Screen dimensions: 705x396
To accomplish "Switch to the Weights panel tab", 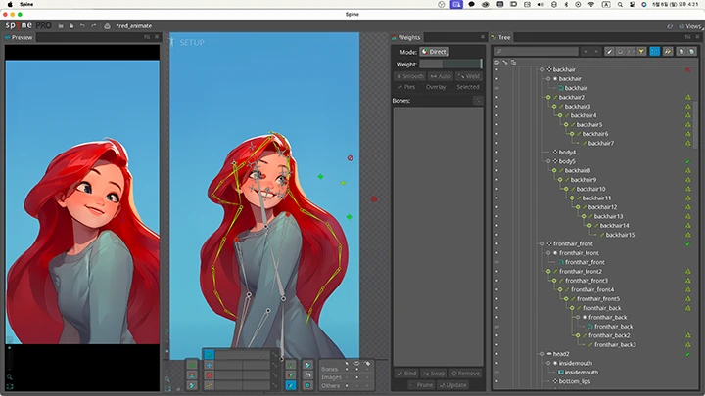I will point(406,37).
